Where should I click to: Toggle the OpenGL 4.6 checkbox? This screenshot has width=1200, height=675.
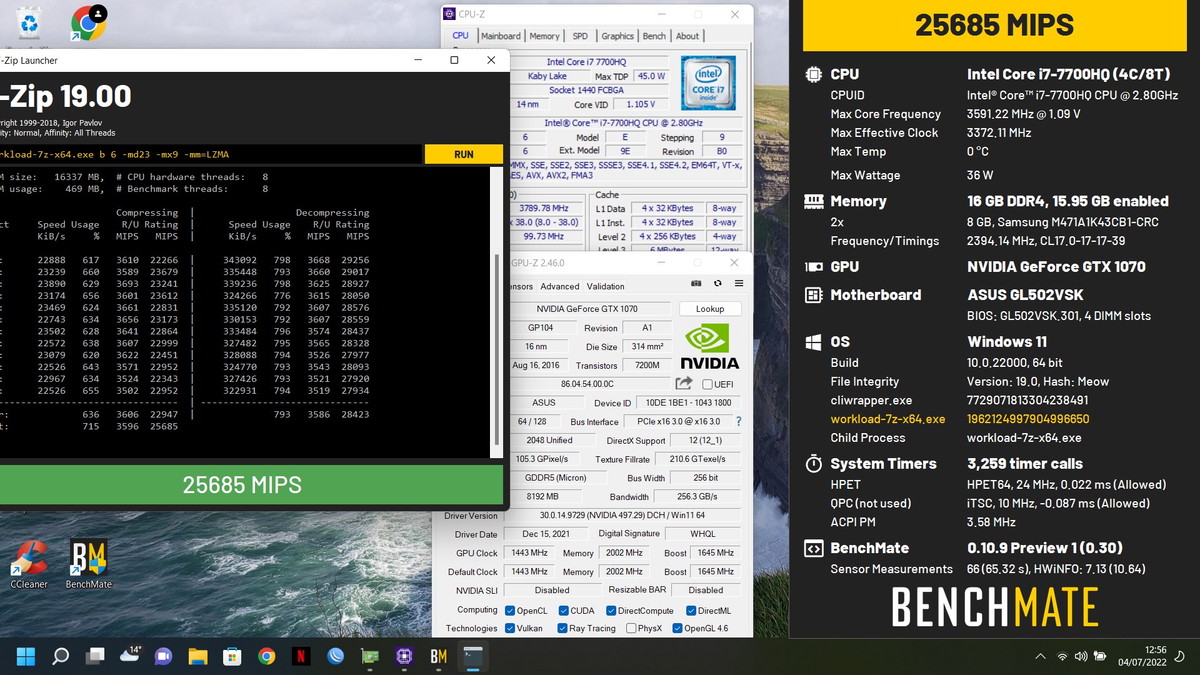(x=677, y=628)
